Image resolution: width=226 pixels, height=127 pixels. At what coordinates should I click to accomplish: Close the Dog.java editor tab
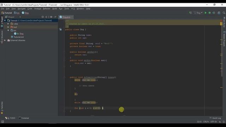tap(72, 17)
